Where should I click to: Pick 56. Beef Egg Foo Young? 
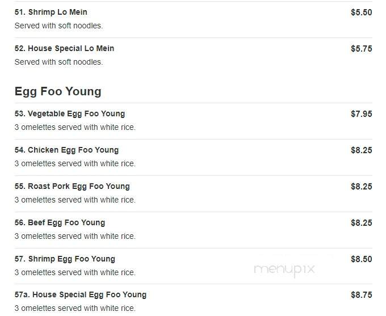[x=60, y=222]
